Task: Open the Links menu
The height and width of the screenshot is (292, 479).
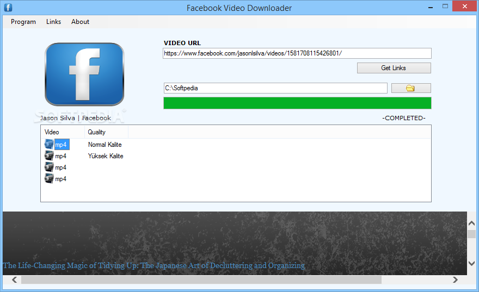Action: click(53, 22)
